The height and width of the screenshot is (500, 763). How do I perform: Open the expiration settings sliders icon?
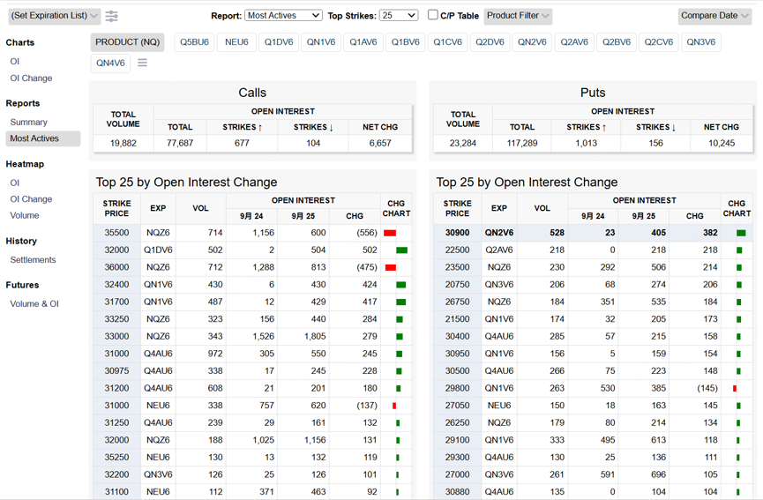click(x=111, y=16)
